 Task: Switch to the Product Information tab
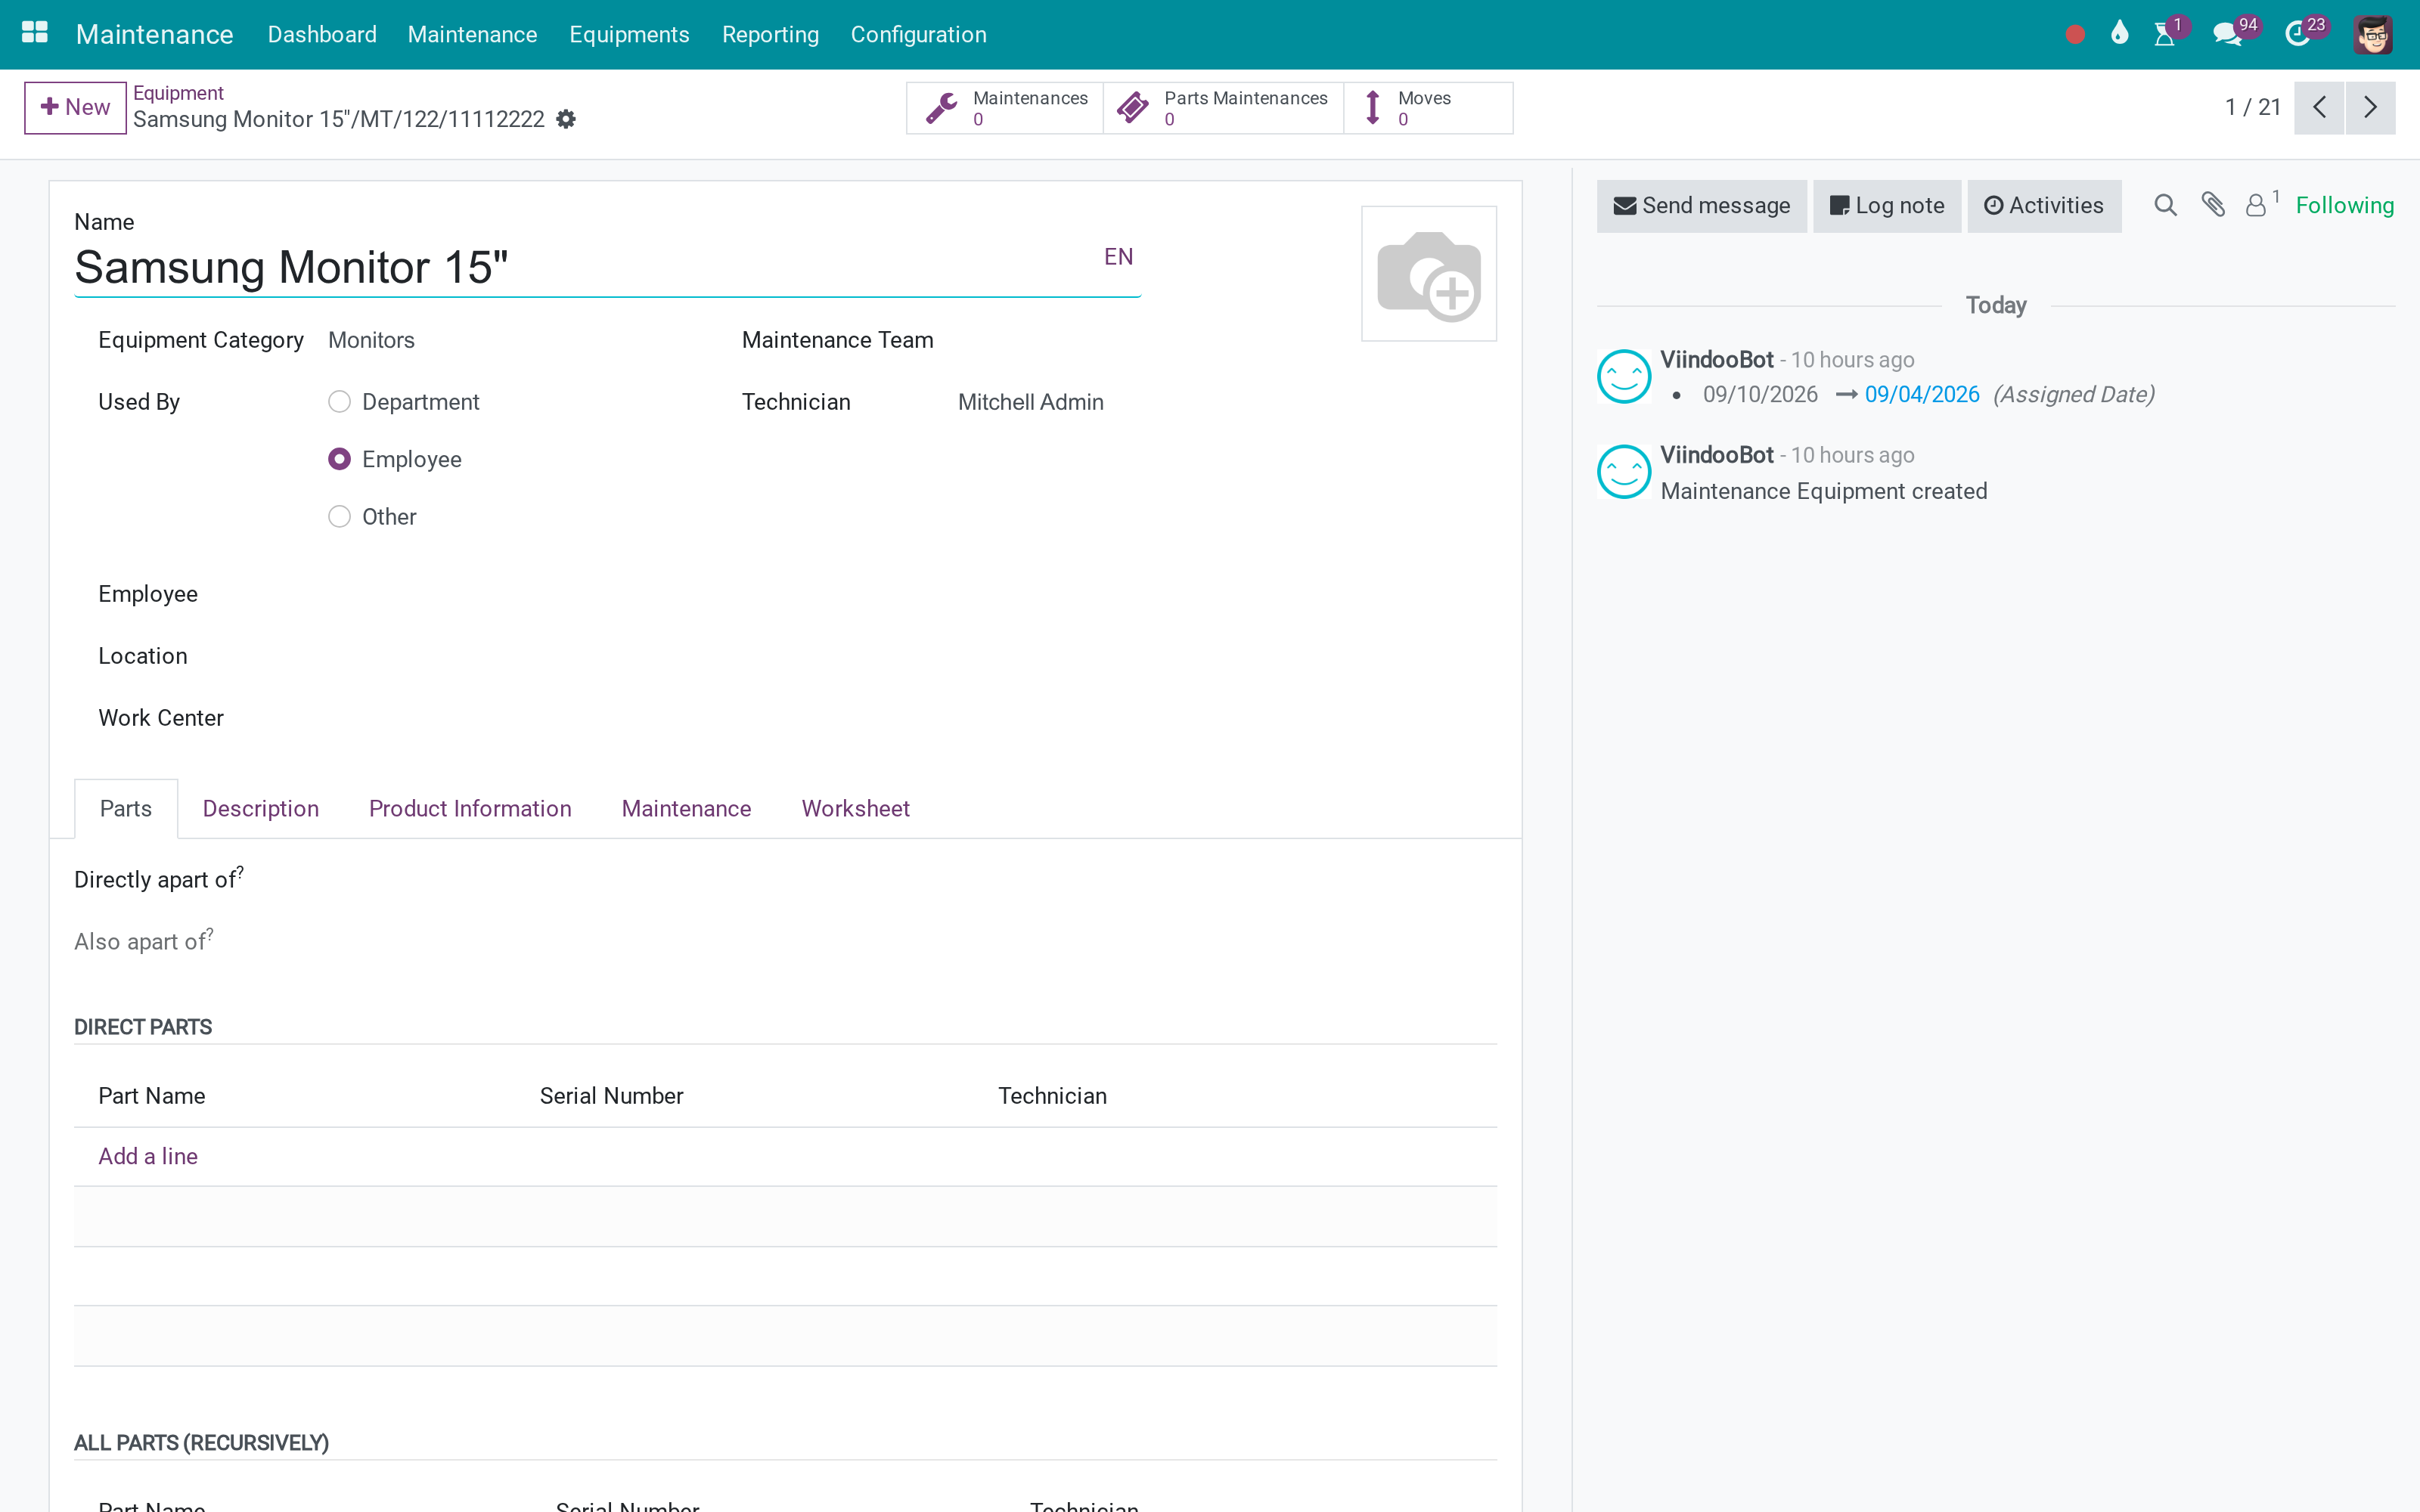click(x=470, y=809)
